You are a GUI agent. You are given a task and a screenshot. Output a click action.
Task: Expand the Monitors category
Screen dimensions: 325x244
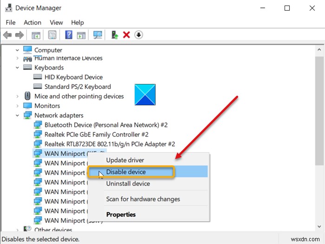pos(18,106)
